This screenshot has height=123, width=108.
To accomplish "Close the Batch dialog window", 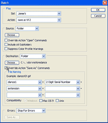I will click(105, 3).
